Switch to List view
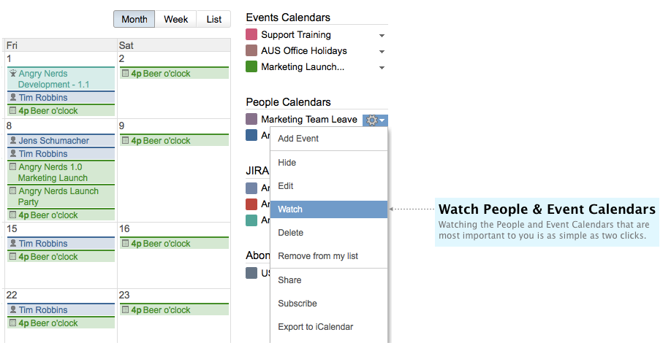Viewport: 663px width, 343px height. (x=214, y=20)
